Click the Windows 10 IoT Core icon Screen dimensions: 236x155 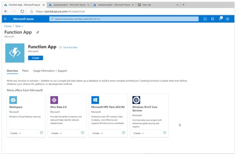tap(136, 100)
